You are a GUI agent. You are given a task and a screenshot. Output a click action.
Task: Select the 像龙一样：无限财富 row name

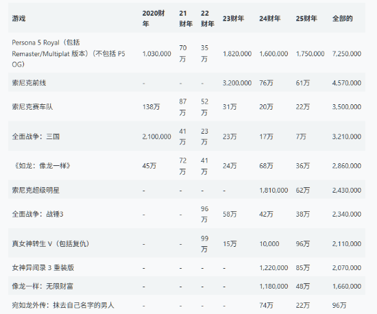click(x=42, y=287)
